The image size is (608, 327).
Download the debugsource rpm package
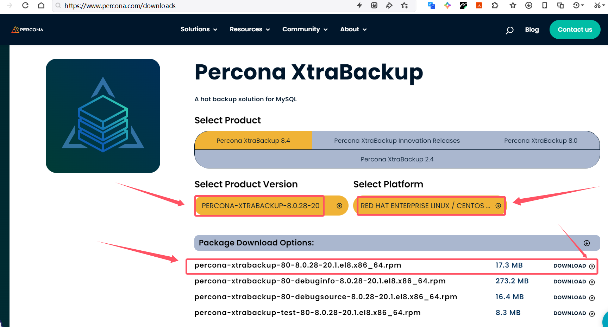(x=574, y=297)
